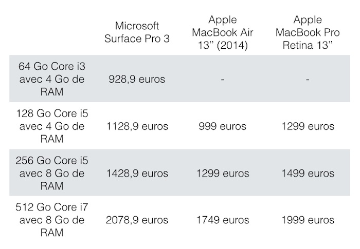Select the 1128,9 euros Surface price
The image size is (360, 249).
click(x=137, y=126)
